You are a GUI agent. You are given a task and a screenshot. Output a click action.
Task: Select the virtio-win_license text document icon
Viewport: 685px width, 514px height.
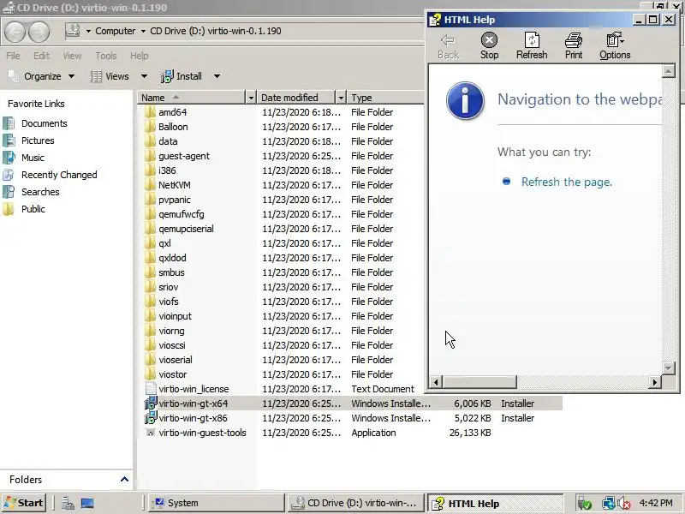point(151,389)
